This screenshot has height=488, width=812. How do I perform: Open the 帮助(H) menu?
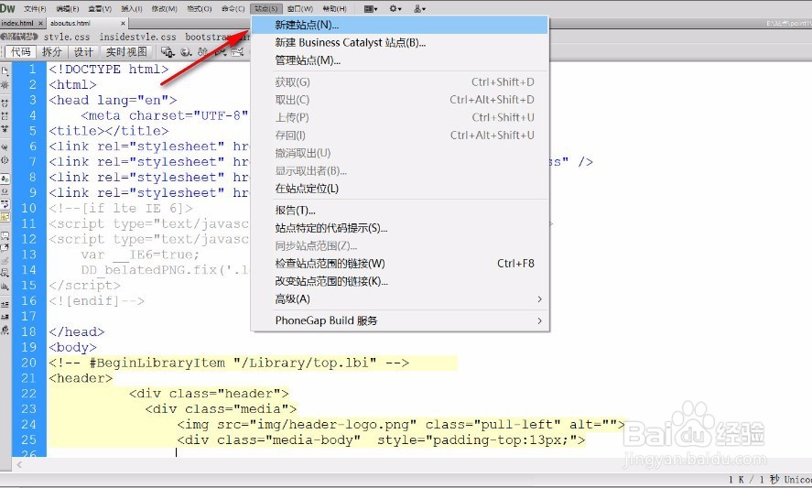(x=334, y=9)
